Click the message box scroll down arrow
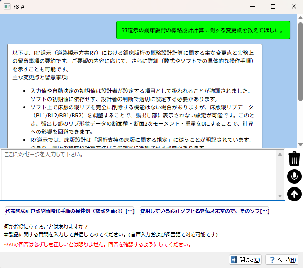This screenshot has width=303, height=268. point(280,196)
